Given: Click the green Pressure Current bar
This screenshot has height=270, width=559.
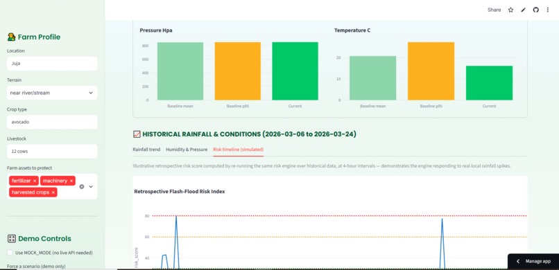Looking at the screenshot, I should pyautogui.click(x=295, y=71).
